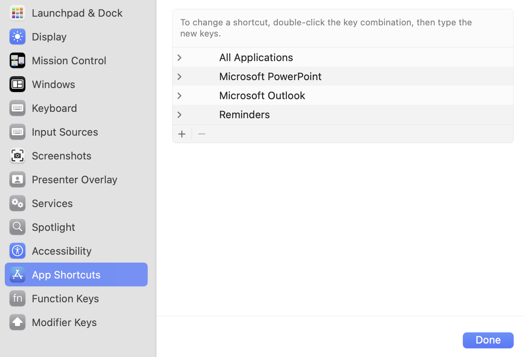
Task: Select Keyboard in the sidebar
Action: pos(54,108)
